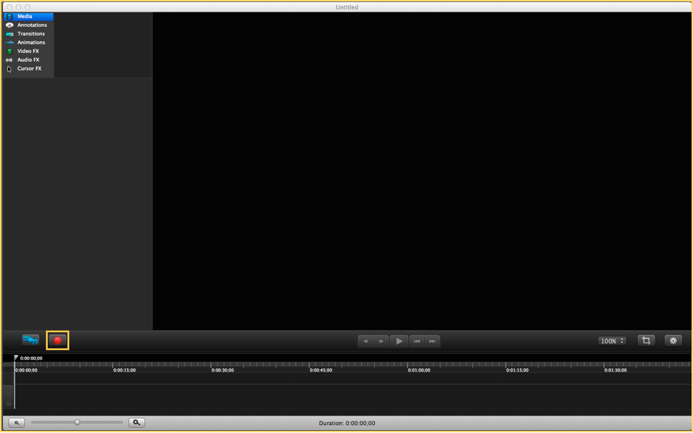Open the Audio FX panel
This screenshot has width=693, height=433.
(28, 60)
